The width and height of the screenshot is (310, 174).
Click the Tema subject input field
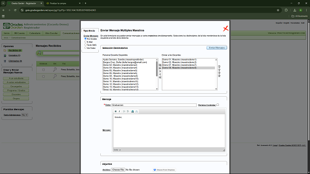(154, 105)
